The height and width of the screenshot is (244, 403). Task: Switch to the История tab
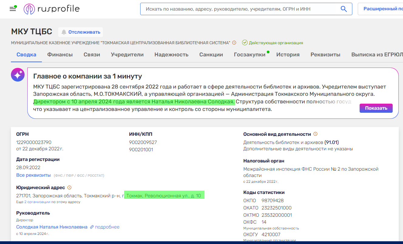point(288,54)
